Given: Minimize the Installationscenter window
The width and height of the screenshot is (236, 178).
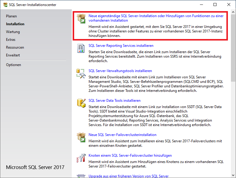Looking at the screenshot, I should pos(201,5).
